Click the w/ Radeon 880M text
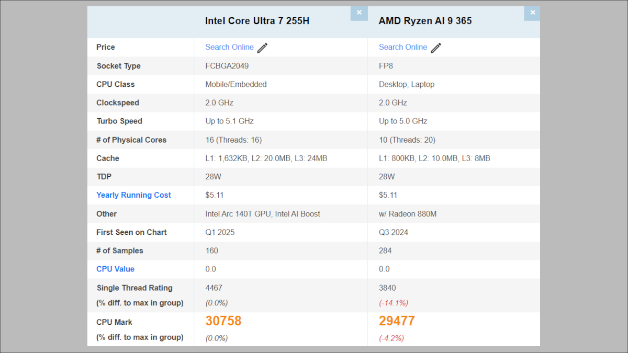 coord(408,214)
